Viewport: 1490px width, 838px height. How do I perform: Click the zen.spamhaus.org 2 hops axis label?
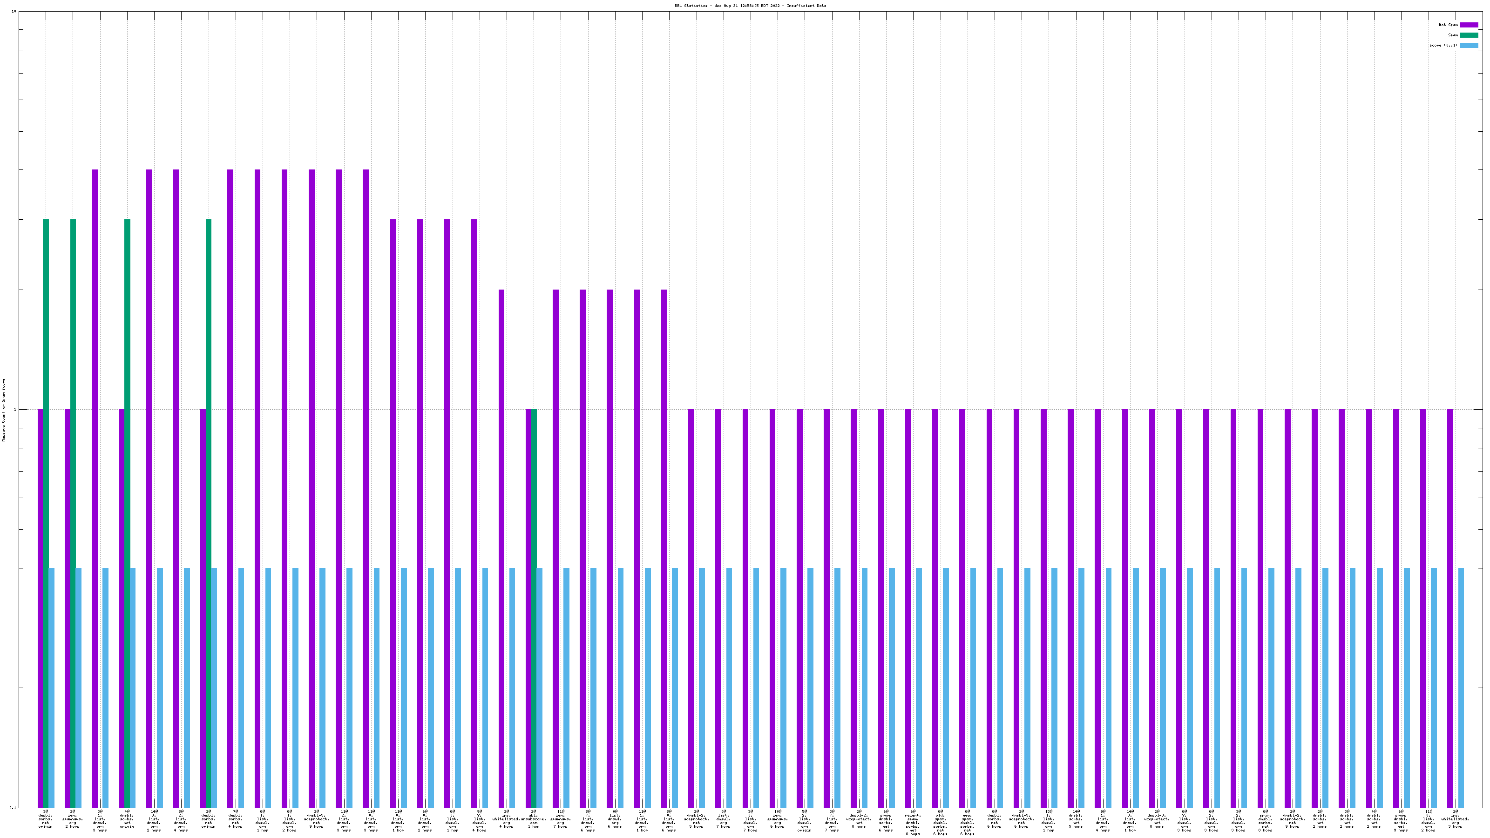73,819
